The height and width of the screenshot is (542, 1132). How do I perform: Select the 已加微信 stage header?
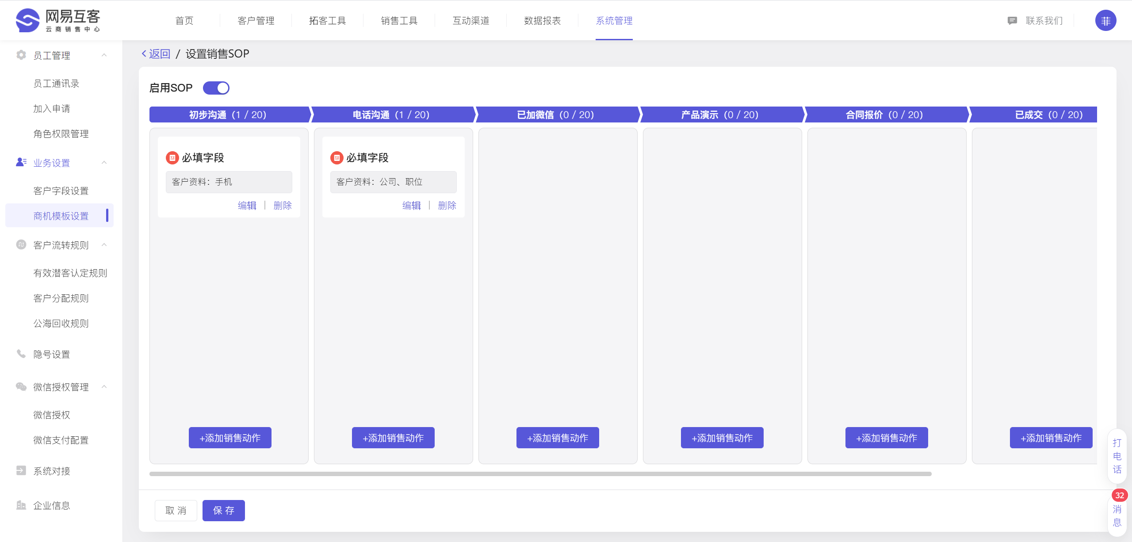pyautogui.click(x=558, y=115)
